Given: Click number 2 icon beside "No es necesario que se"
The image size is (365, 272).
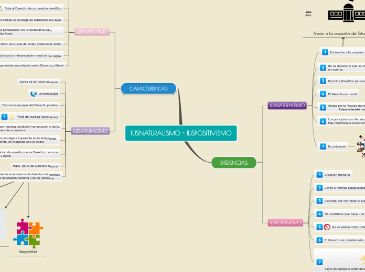Looking at the screenshot, I should coord(323,67).
